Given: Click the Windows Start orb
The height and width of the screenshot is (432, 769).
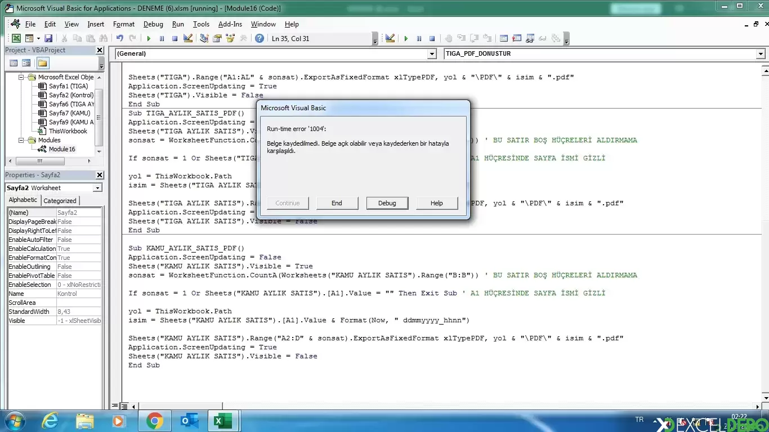Looking at the screenshot, I should click(x=15, y=421).
